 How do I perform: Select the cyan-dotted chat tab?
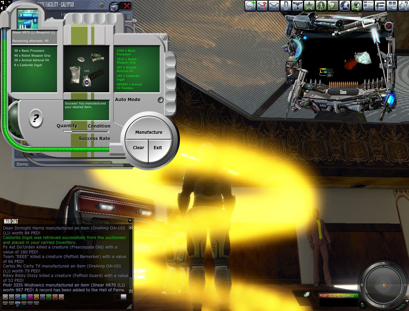[24, 304]
